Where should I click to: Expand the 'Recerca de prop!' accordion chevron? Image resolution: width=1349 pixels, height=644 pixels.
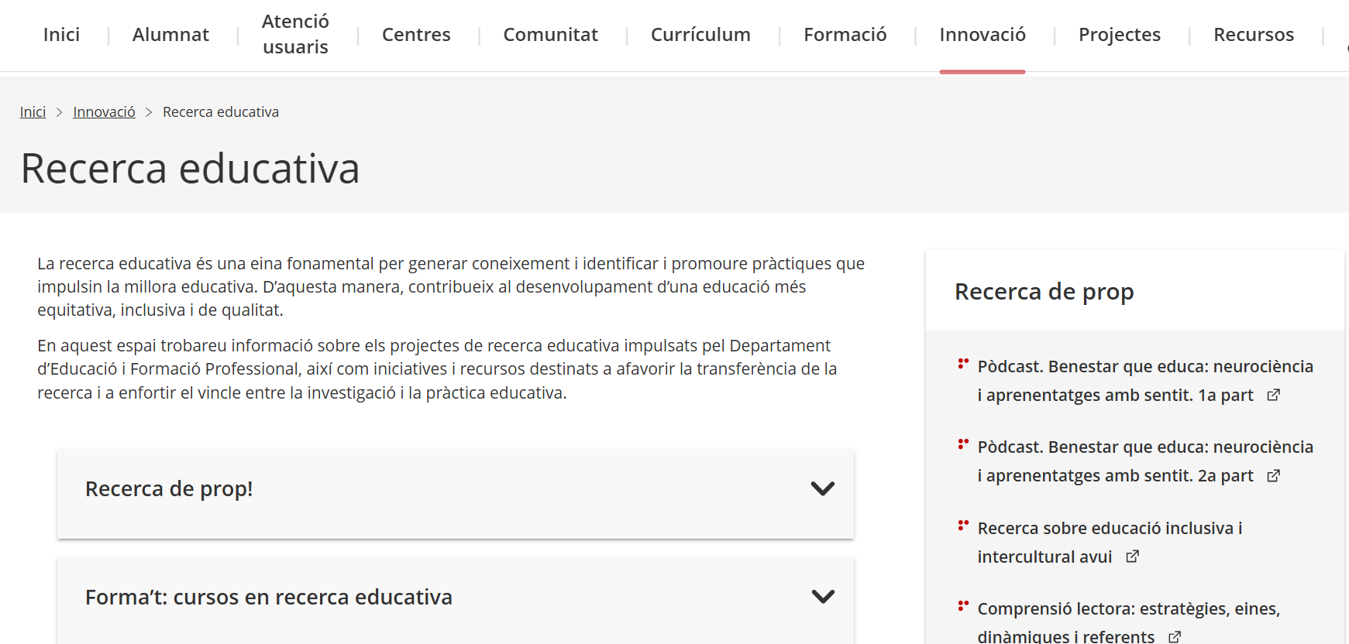coord(822,488)
